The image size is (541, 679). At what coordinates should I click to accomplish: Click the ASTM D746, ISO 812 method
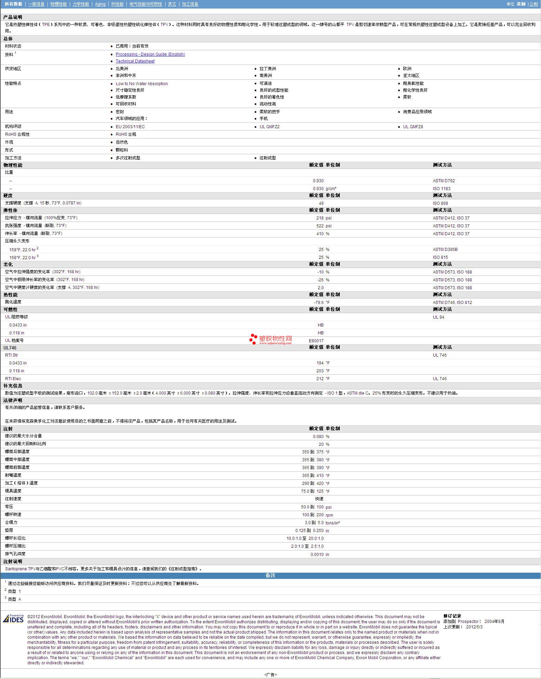(x=452, y=303)
